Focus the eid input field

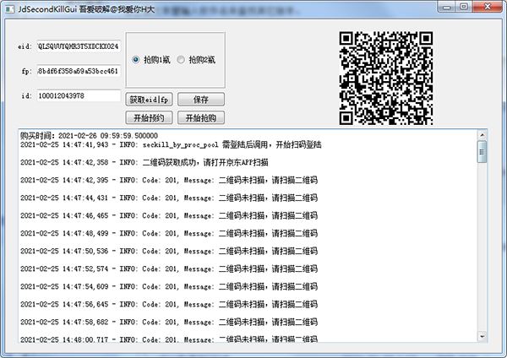coord(78,46)
